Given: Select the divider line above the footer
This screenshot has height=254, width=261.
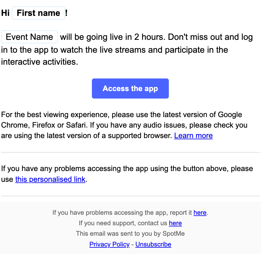Looking at the screenshot, I should point(130,196).
